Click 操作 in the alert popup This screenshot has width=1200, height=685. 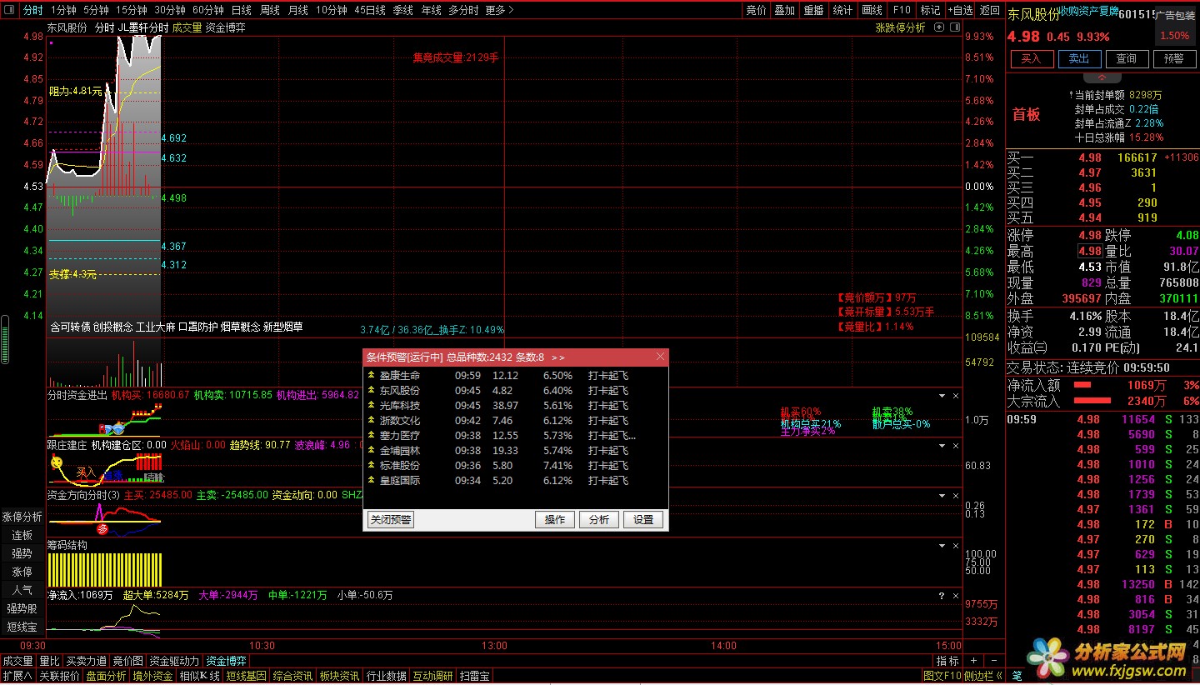[555, 519]
